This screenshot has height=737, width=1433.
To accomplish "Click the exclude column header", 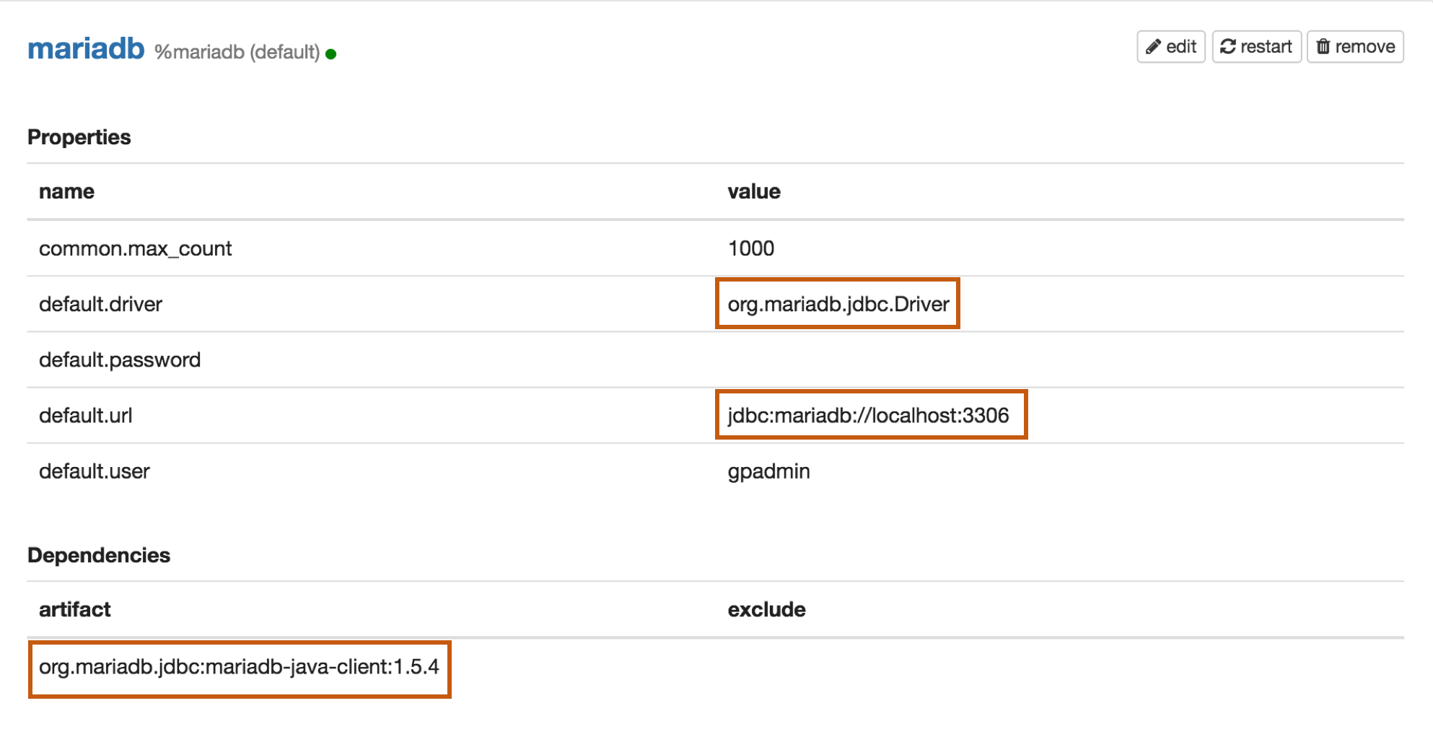I will tap(766, 610).
